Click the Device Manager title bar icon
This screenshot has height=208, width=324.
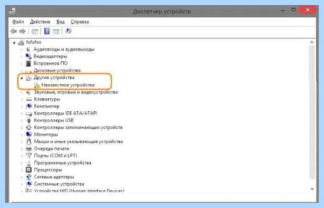pyautogui.click(x=13, y=11)
